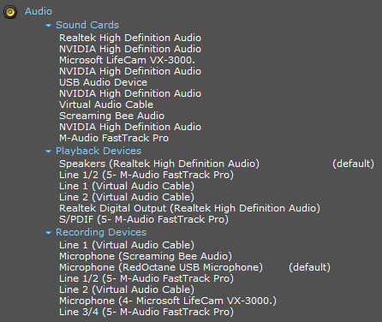
Task: Select Microphone (Screaming Bee Audio) recording device
Action: (146, 256)
